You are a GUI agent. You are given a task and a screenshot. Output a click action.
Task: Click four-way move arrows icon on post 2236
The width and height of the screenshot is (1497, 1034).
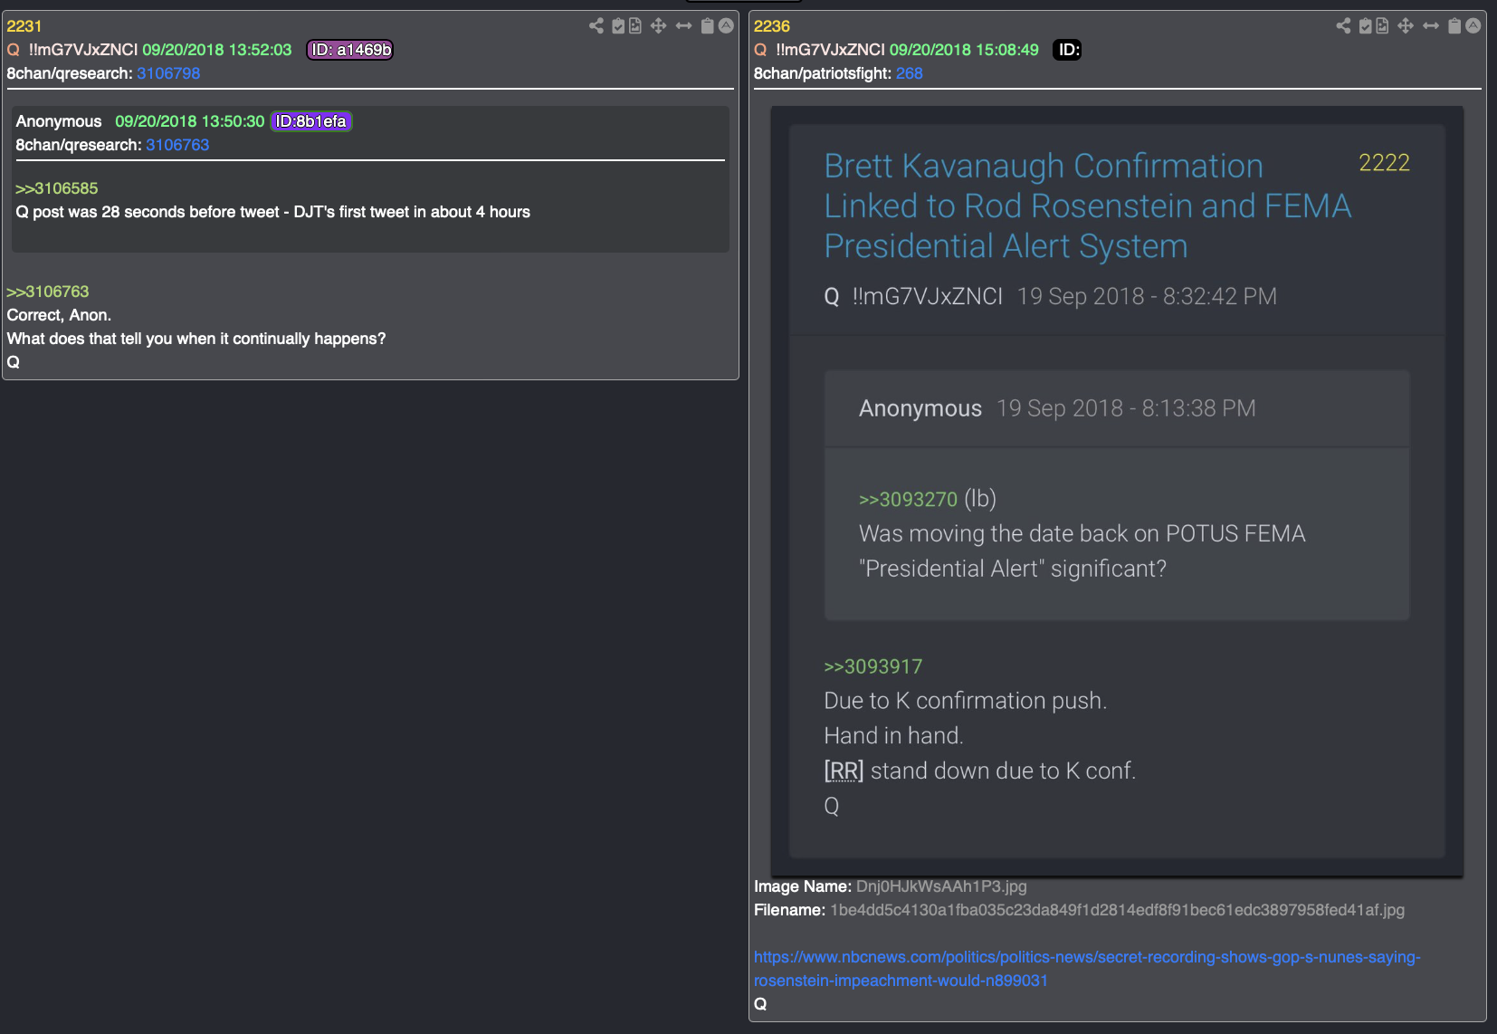tap(1405, 26)
